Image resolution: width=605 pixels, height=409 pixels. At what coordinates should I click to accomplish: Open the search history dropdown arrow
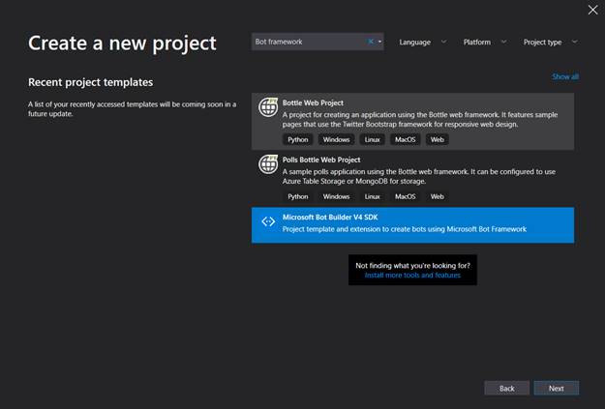click(379, 42)
